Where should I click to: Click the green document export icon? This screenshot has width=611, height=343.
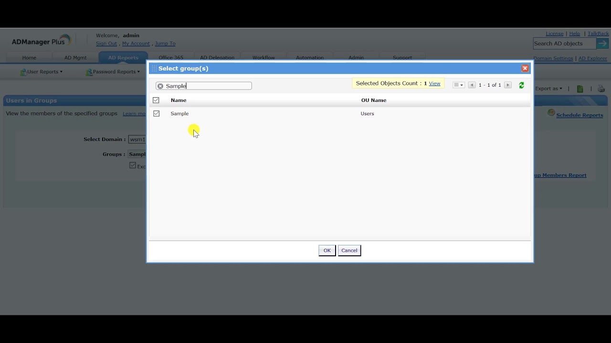(x=580, y=89)
